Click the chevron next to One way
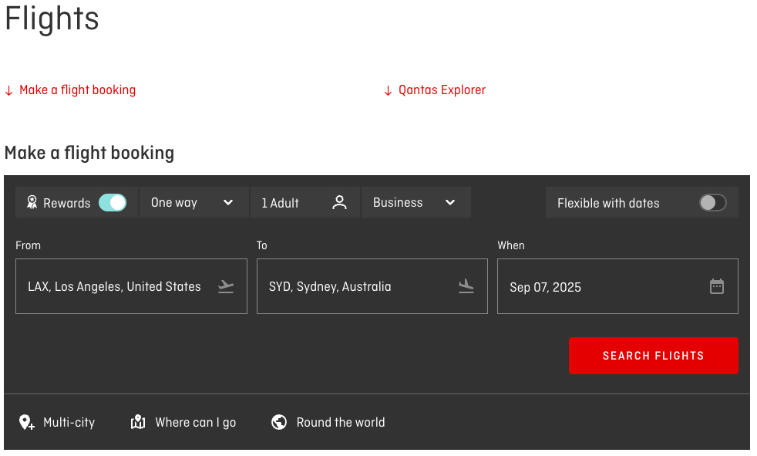This screenshot has height=456, width=757. pos(228,202)
